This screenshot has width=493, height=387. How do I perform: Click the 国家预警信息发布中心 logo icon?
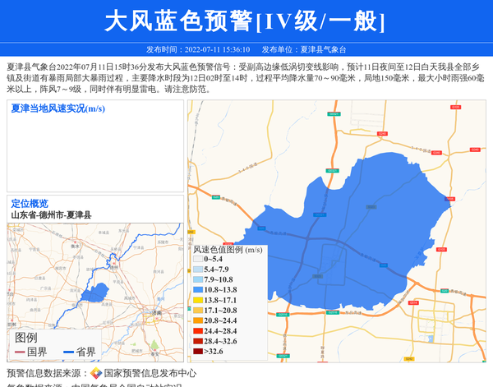point(95,373)
